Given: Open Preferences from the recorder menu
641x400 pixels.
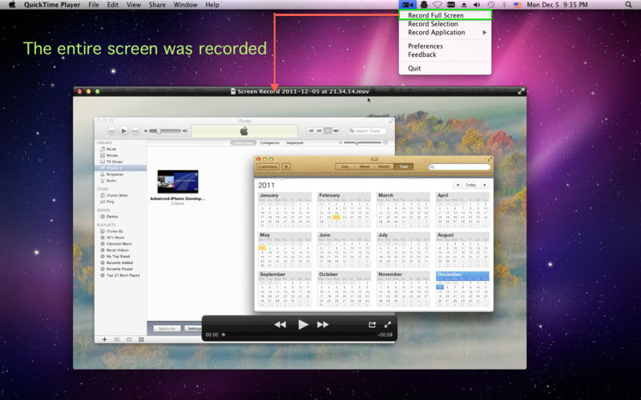Looking at the screenshot, I should point(445,46).
